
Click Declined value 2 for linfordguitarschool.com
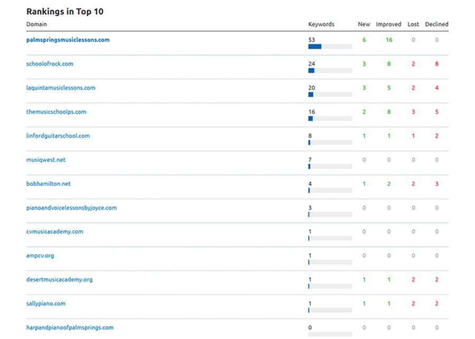tap(437, 135)
